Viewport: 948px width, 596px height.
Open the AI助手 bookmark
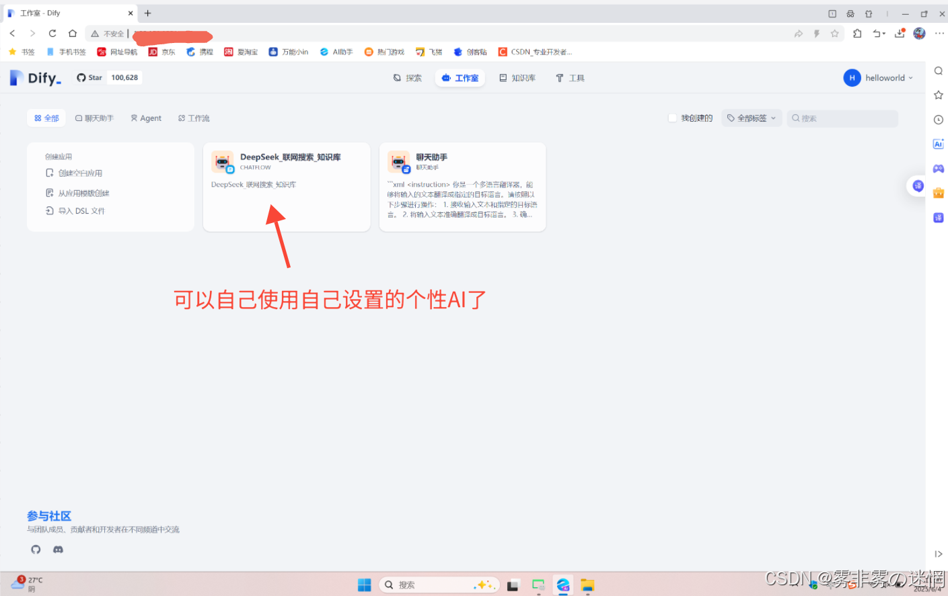click(336, 52)
